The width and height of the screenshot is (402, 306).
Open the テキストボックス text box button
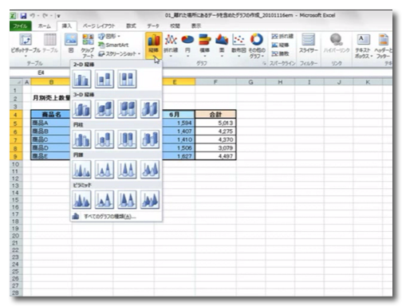tap(364, 46)
